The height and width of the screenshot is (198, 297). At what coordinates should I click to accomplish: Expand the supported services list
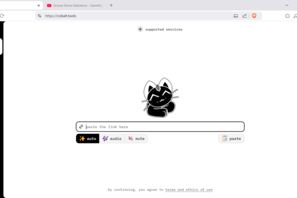[x=163, y=29]
